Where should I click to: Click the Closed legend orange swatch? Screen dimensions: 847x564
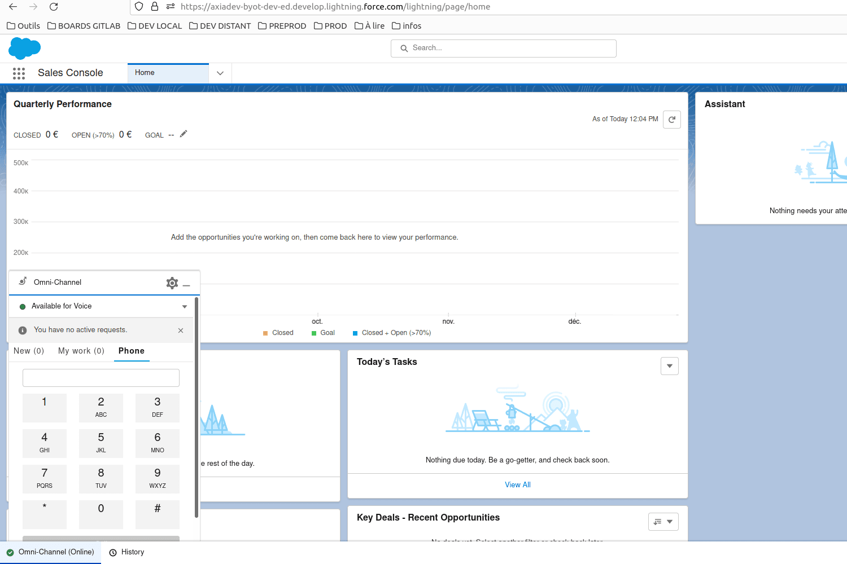[x=265, y=333]
